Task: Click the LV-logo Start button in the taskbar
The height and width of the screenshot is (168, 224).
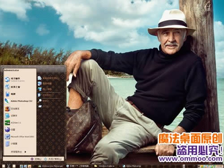Action: tap(9, 166)
